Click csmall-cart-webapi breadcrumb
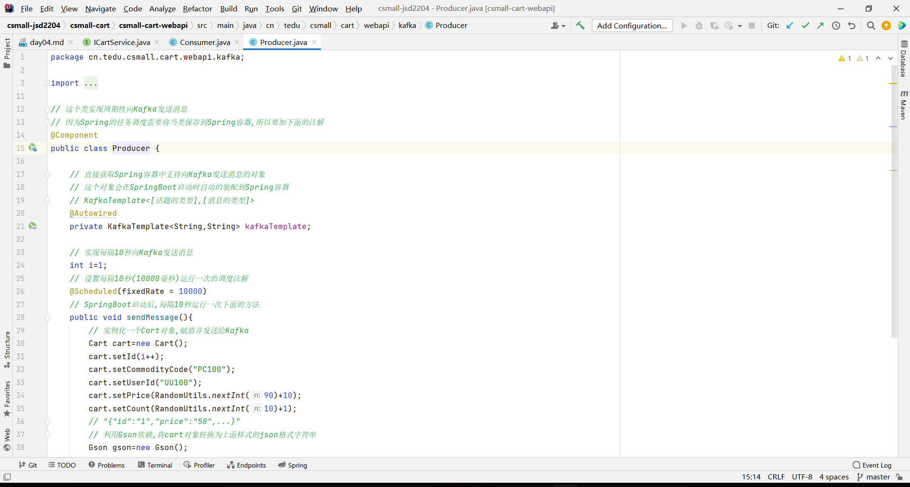The height and width of the screenshot is (487, 910). (153, 26)
